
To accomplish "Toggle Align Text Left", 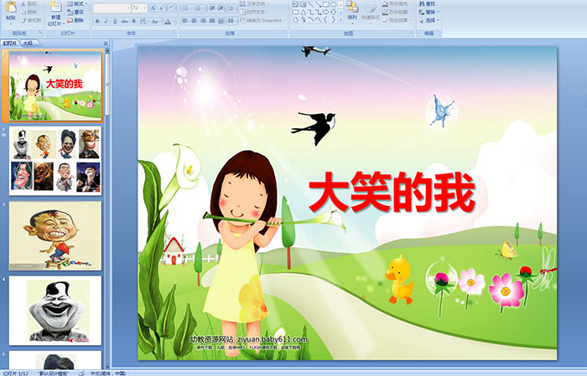I will click(185, 21).
